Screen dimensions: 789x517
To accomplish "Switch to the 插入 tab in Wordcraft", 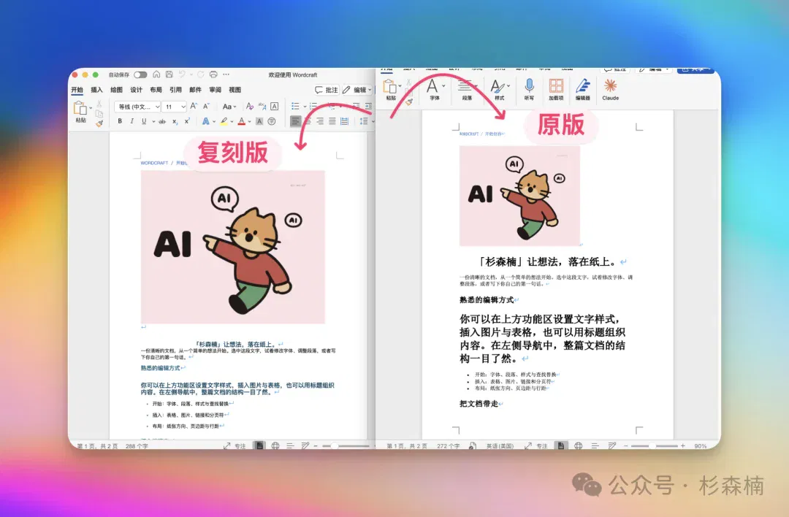I will (96, 90).
